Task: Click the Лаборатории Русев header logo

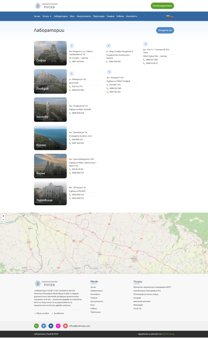Action: click(x=47, y=6)
